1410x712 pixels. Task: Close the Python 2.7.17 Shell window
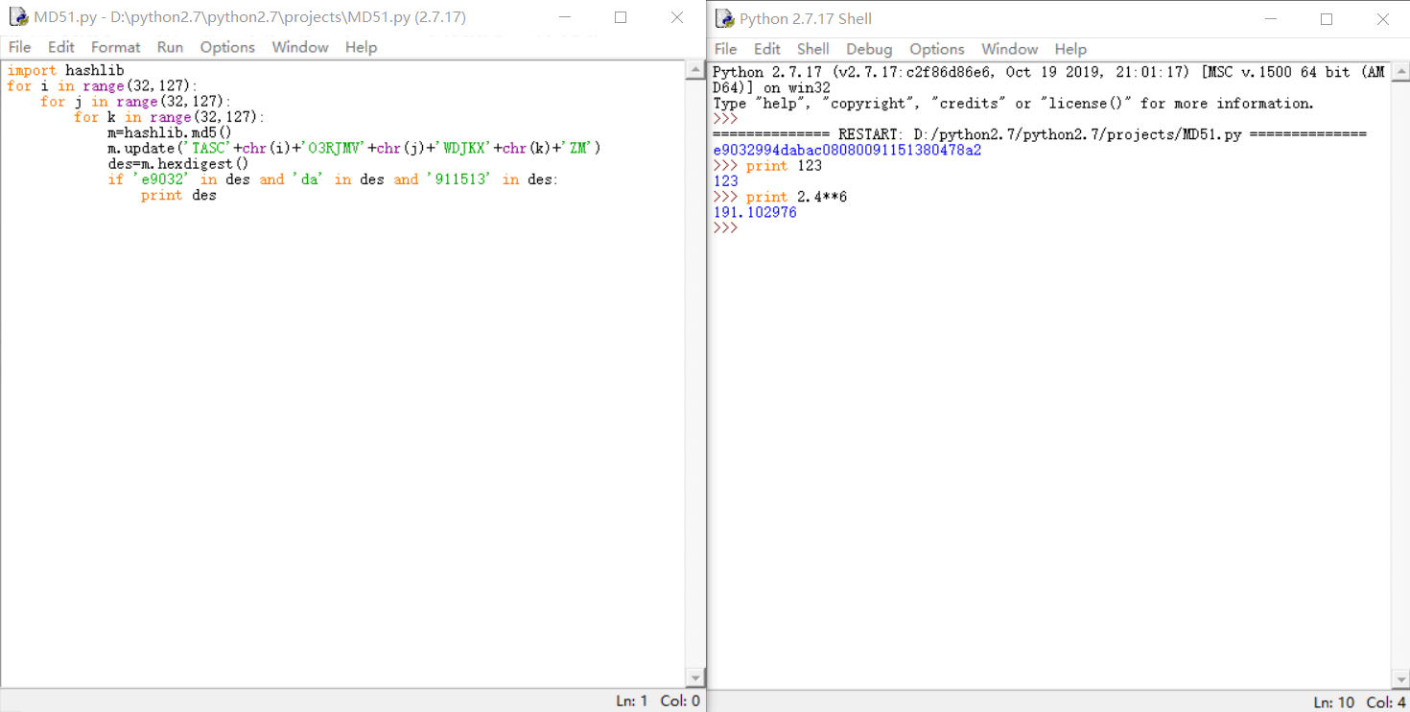(1383, 19)
